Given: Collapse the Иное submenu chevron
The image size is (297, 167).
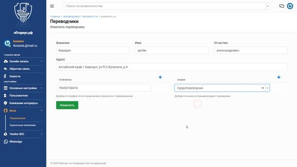Looking at the screenshot, I should click(41, 110).
